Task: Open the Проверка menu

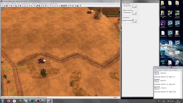Action: tap(34, 4)
